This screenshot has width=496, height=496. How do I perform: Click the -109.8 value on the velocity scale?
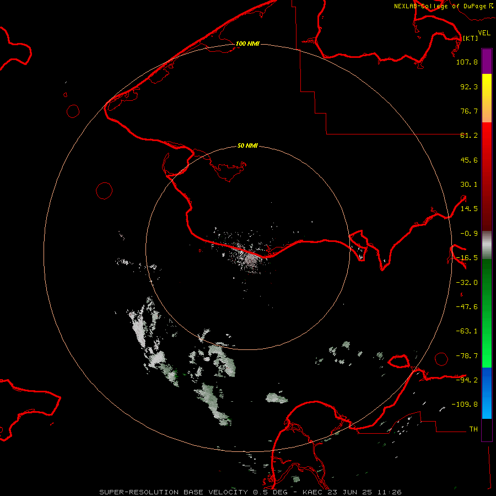tap(465, 405)
